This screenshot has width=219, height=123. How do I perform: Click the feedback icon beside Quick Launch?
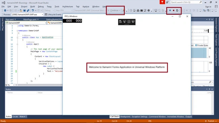[x=167, y=2]
